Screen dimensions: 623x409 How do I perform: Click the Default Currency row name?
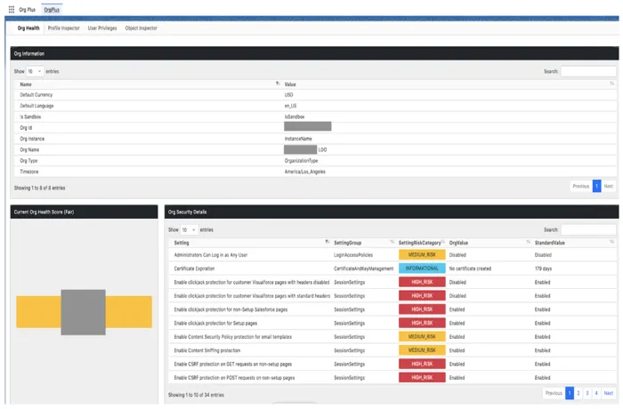pos(36,95)
